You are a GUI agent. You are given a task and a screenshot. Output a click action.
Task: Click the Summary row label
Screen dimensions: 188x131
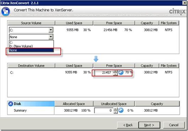tap(20, 110)
